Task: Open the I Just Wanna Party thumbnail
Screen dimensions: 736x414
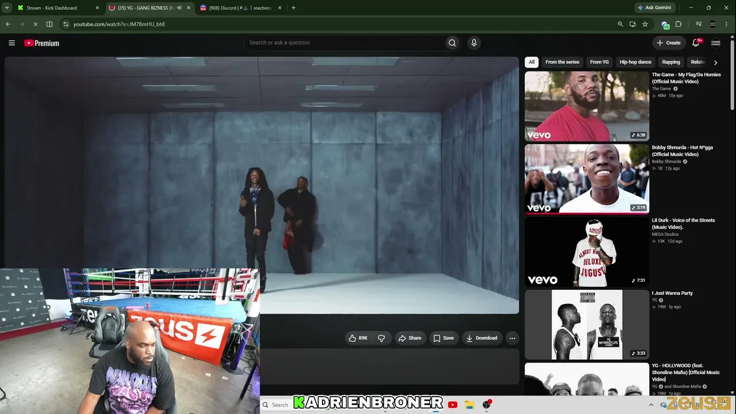Action: point(586,325)
